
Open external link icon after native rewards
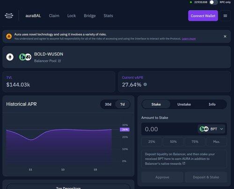coord(184,163)
